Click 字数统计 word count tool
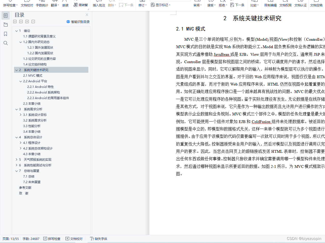Viewport: 325px width, 243px height. coord(42,5)
